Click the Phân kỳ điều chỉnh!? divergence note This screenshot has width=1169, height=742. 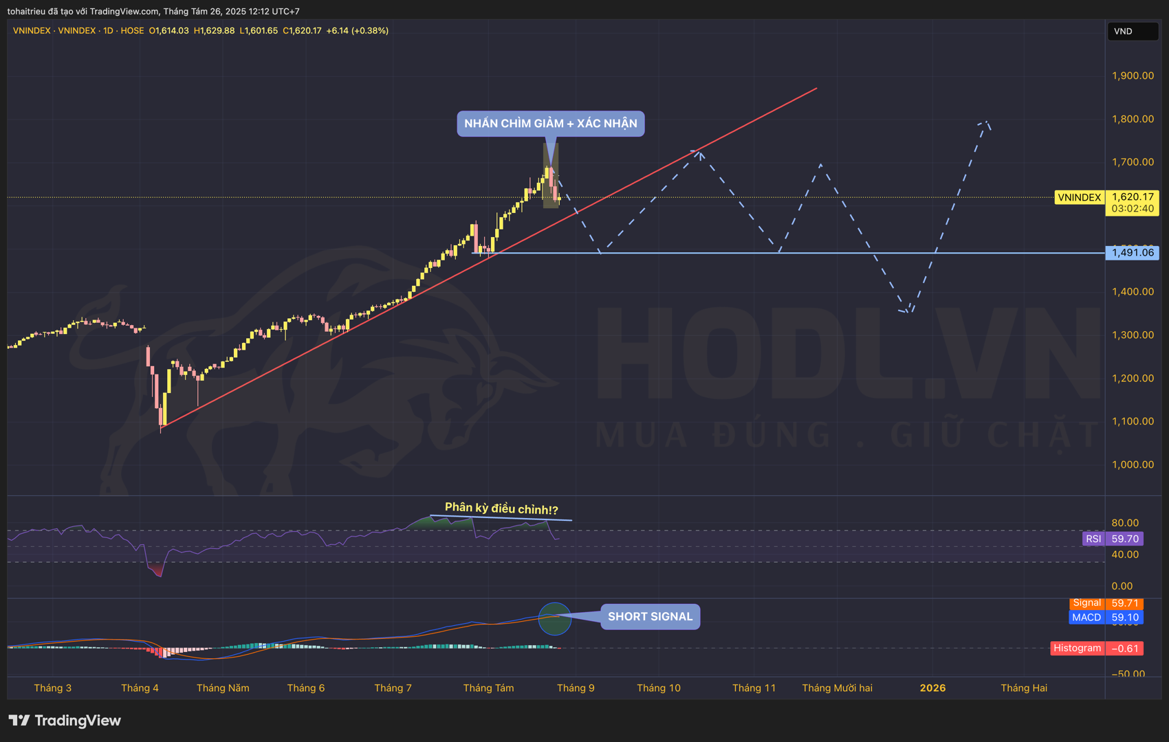point(502,509)
